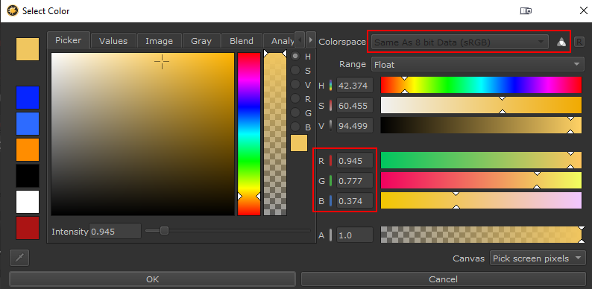Click the Cancel button
592x289 pixels.
point(443,279)
